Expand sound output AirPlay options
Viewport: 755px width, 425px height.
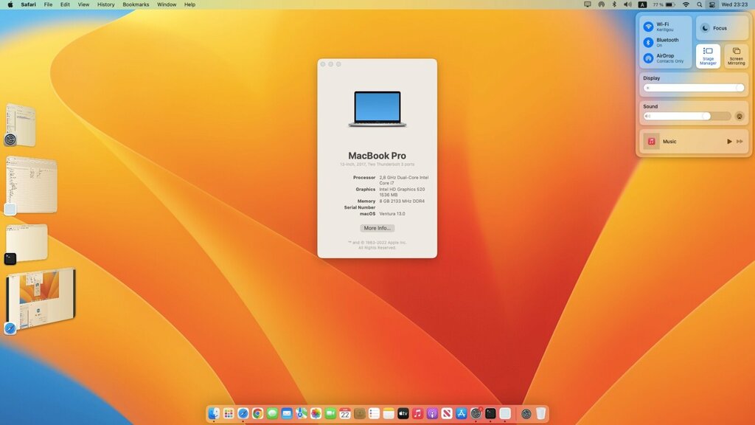click(x=740, y=116)
